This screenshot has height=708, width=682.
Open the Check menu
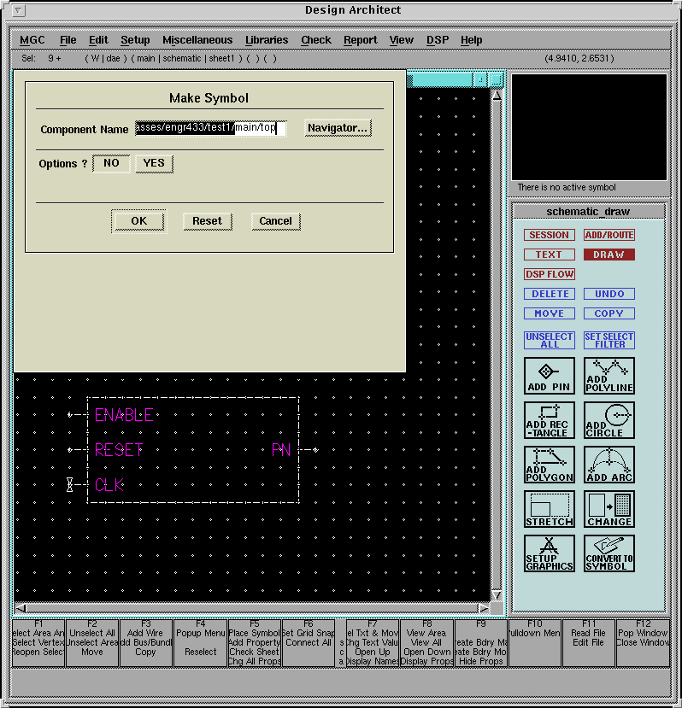click(315, 40)
